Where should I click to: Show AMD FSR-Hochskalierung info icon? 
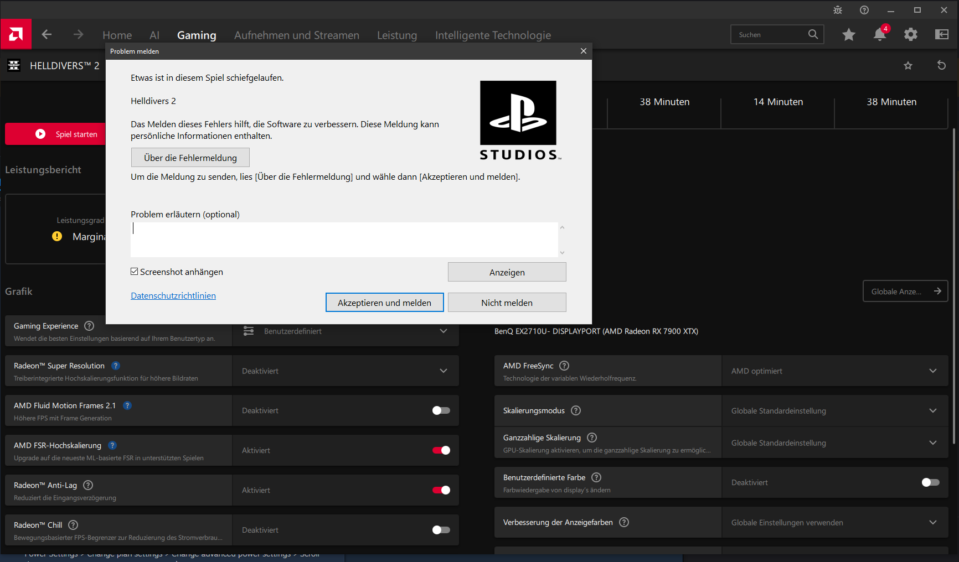[x=112, y=445]
